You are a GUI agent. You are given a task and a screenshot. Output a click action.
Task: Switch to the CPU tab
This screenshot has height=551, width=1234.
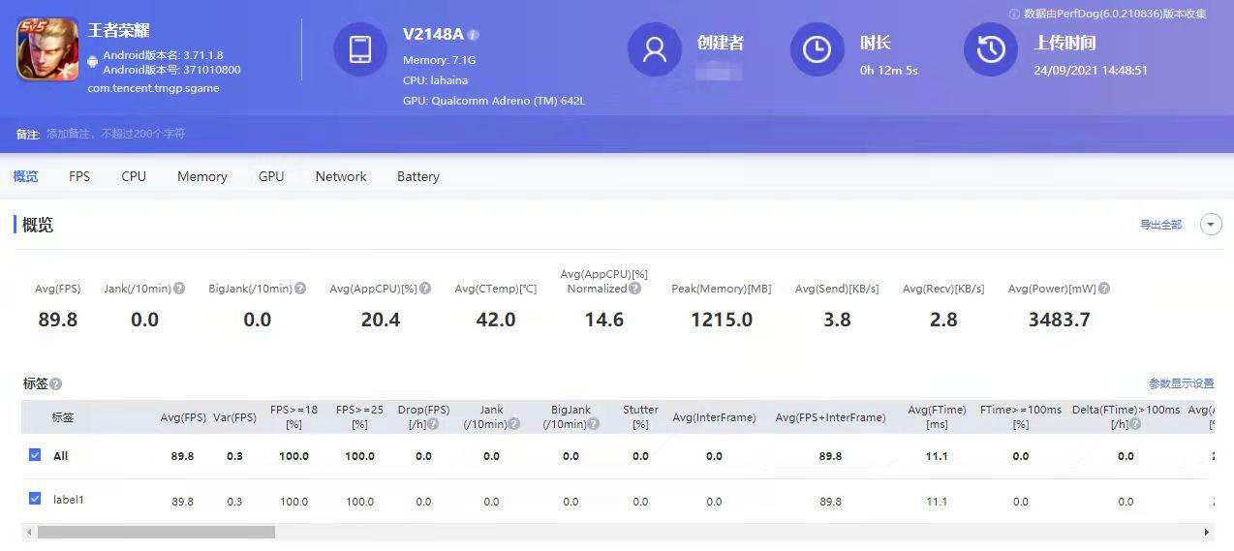[134, 176]
